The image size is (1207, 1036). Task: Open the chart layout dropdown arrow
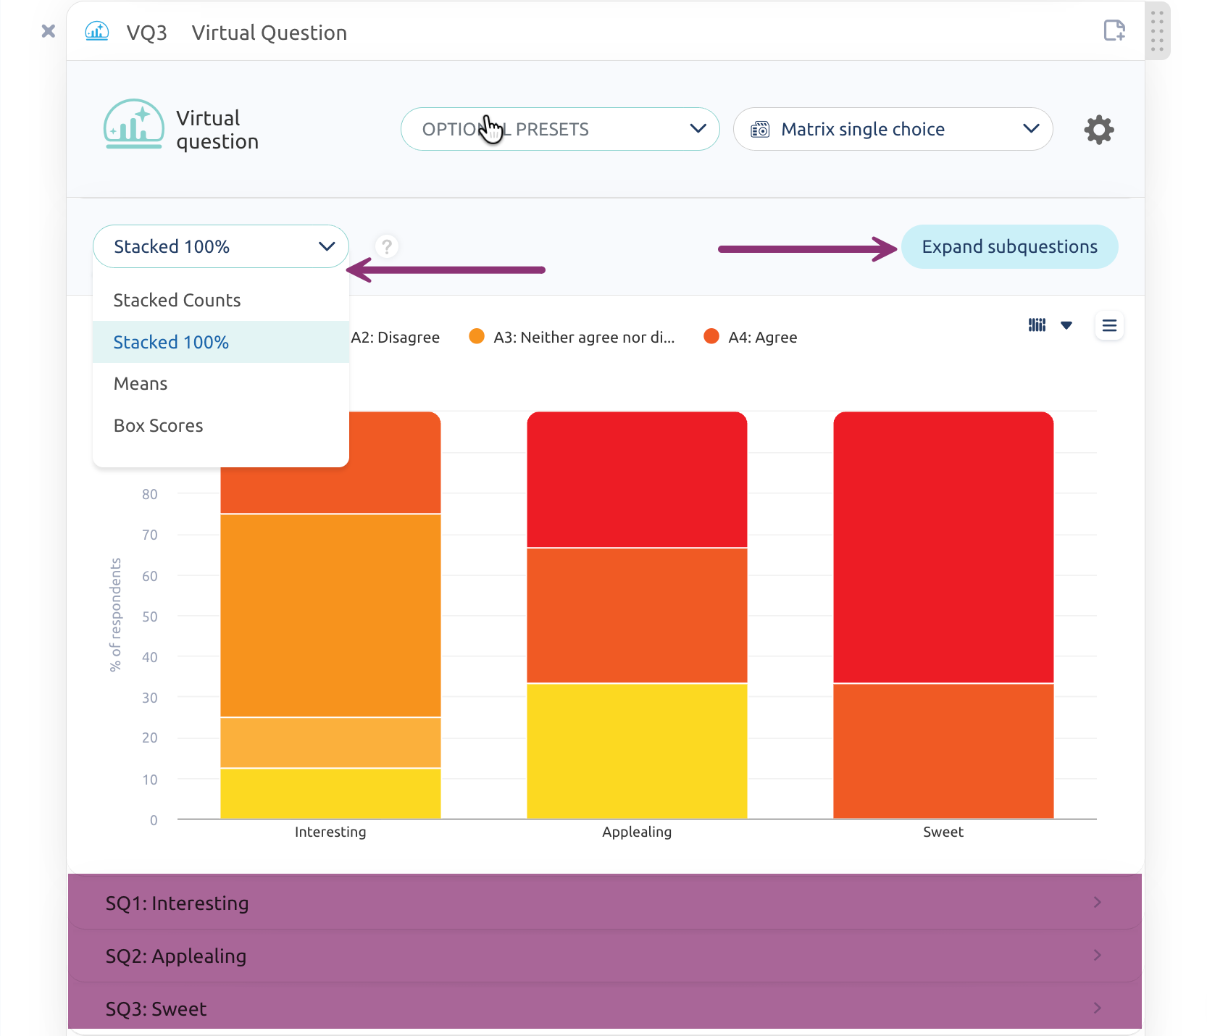1066,325
